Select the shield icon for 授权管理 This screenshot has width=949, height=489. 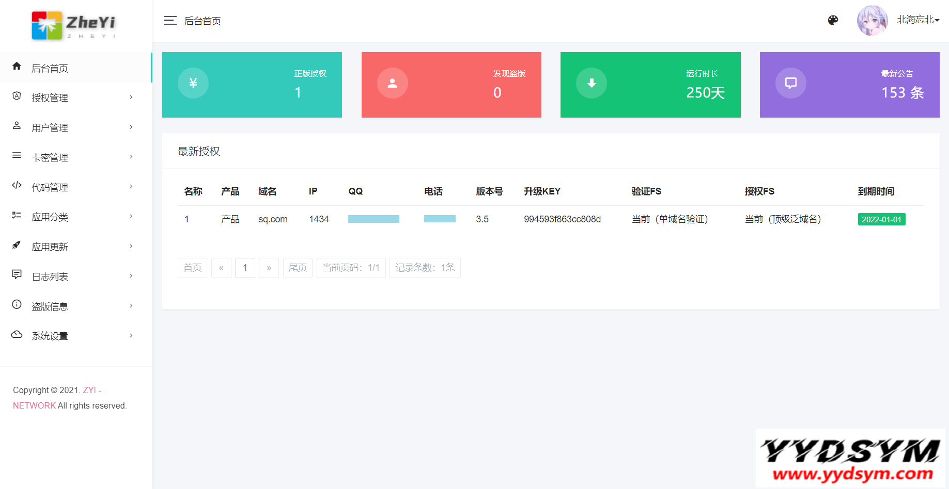pyautogui.click(x=16, y=97)
